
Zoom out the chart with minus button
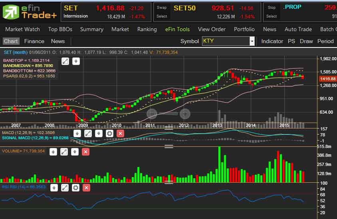coord(152,114)
